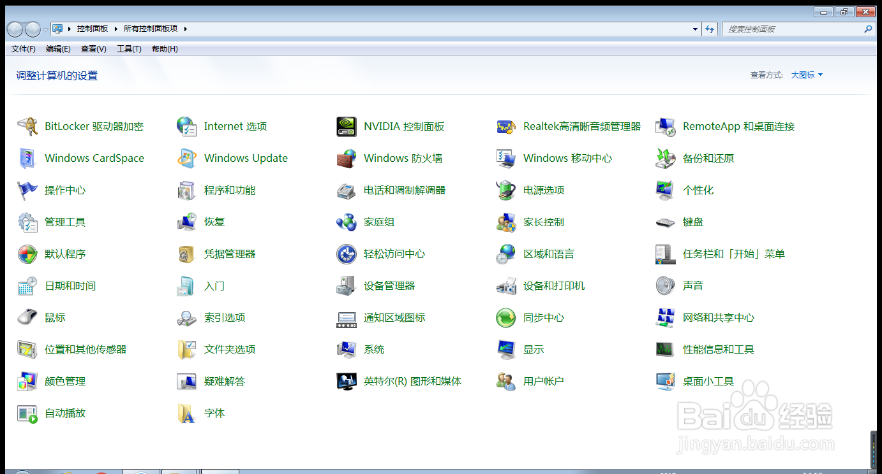Click the 搜索控制面板 search field
The height and width of the screenshot is (474, 882).
799,29
